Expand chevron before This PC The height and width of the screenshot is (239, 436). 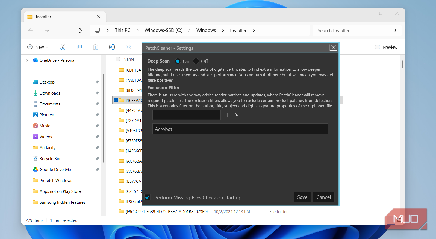[x=108, y=30]
